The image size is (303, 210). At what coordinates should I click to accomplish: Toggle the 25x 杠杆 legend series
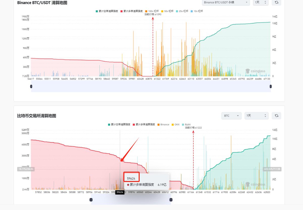tap(182, 11)
